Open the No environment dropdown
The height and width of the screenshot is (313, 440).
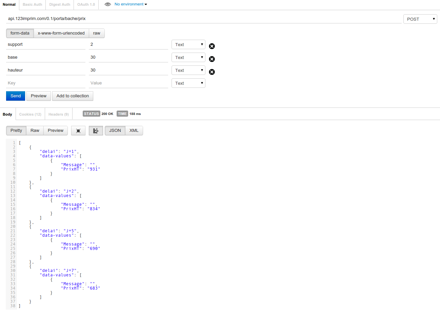click(131, 4)
